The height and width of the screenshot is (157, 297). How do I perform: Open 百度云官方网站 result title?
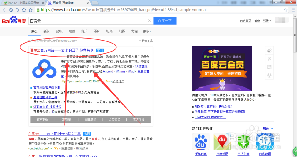pyautogui.click(x=62, y=50)
